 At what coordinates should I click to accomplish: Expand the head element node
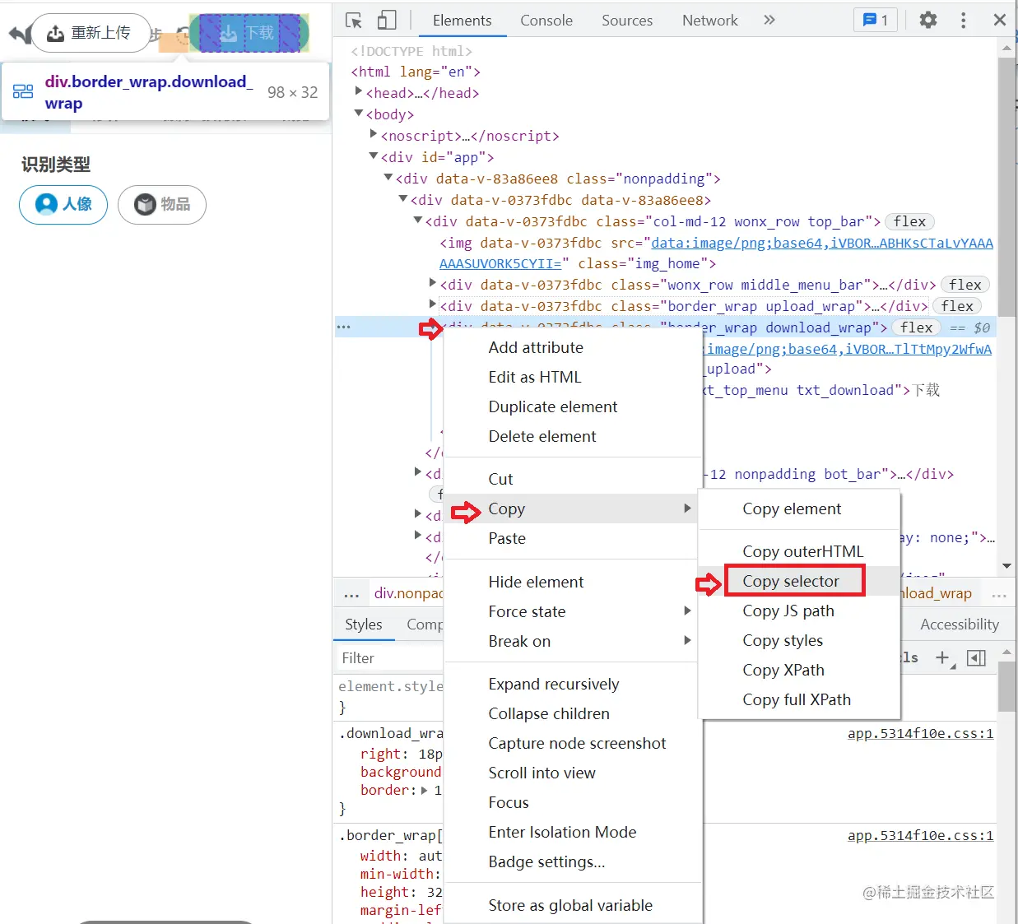(359, 92)
